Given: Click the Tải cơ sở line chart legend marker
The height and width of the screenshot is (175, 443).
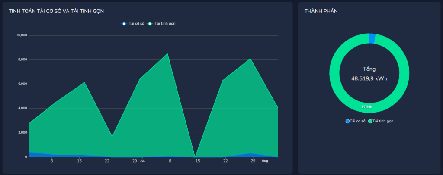Looking at the screenshot, I should pos(124,23).
